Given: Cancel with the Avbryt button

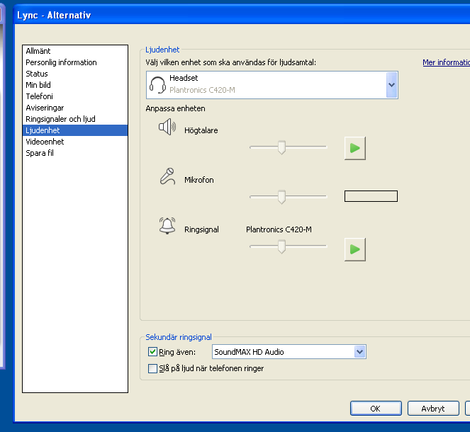Looking at the screenshot, I should 433,409.
